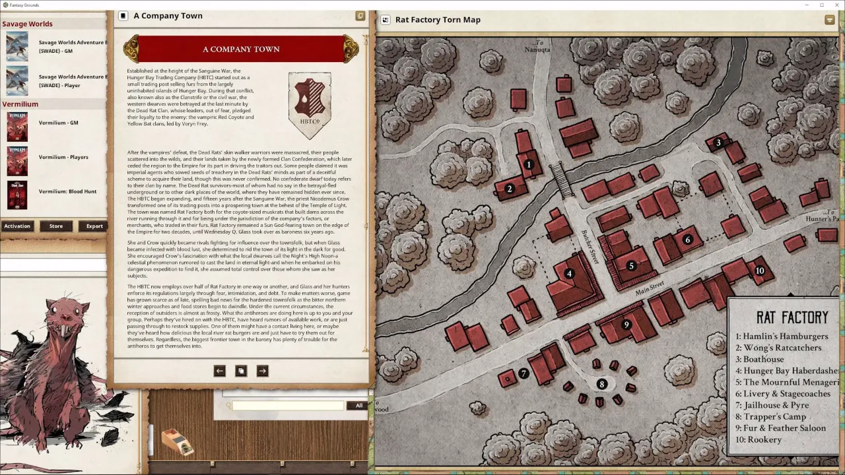Screen dimensions: 845x475
Task: Click map marker 8 Trapper's Camp
Action: coord(601,384)
